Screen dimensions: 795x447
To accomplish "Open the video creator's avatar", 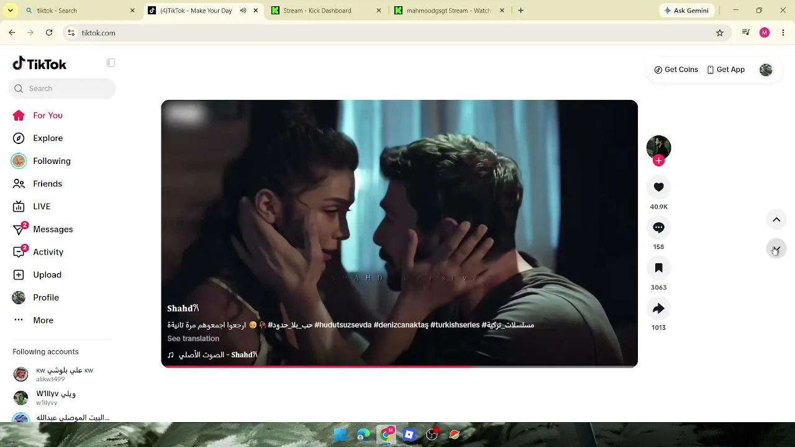I will (x=658, y=147).
